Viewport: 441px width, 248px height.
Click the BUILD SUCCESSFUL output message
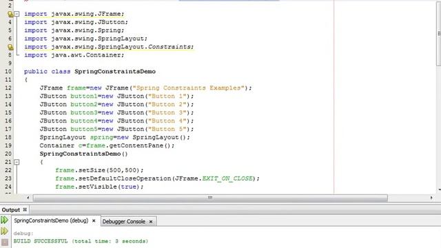(x=81, y=241)
